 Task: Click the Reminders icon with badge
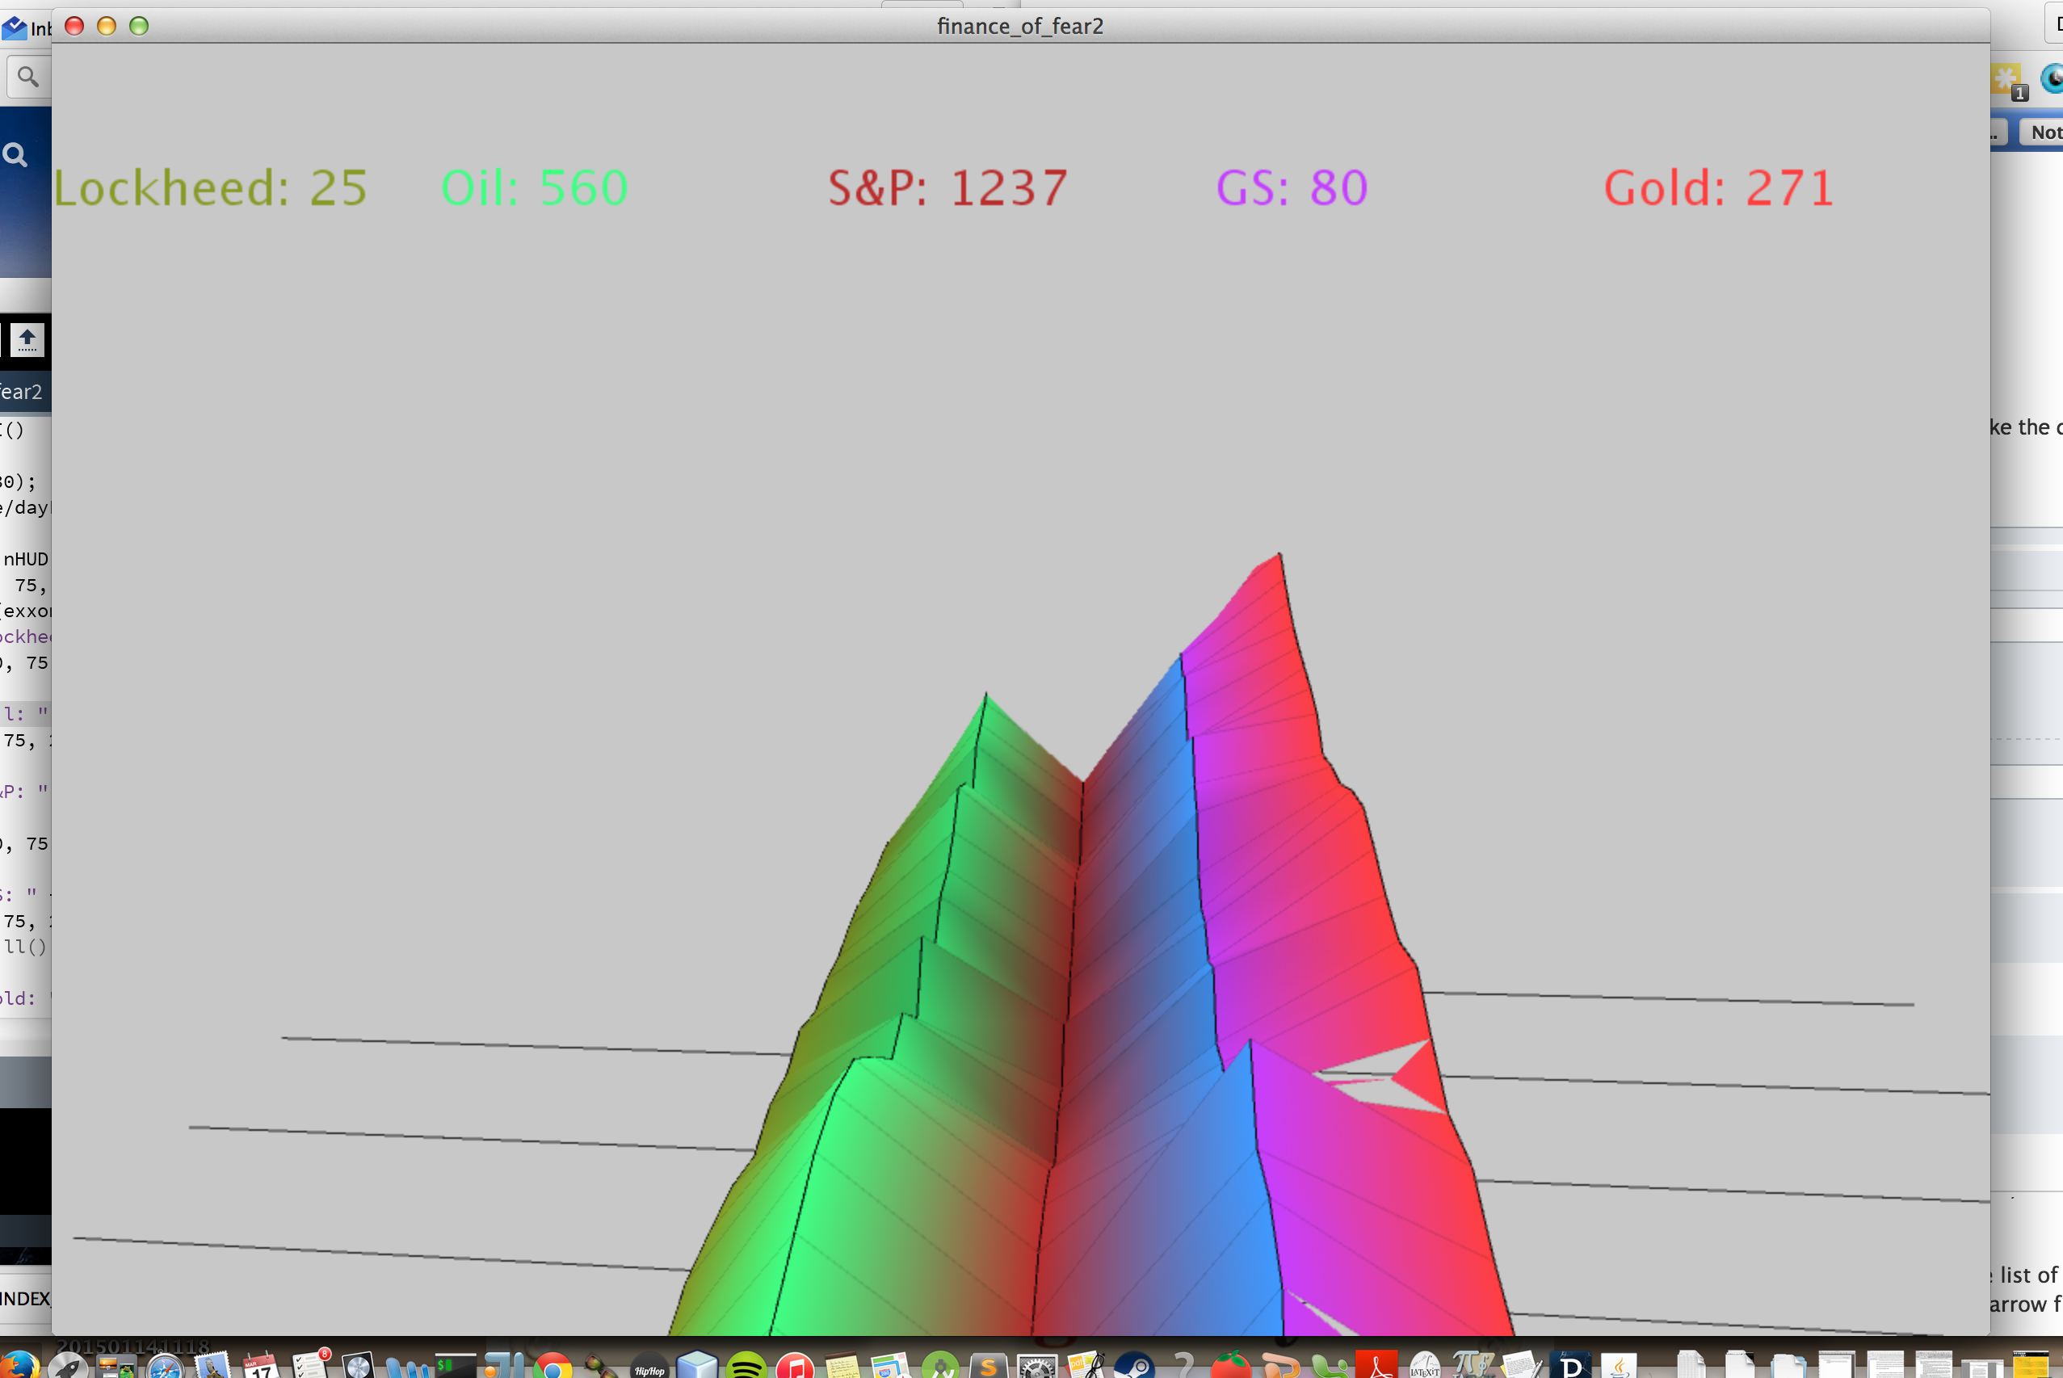tap(309, 1366)
